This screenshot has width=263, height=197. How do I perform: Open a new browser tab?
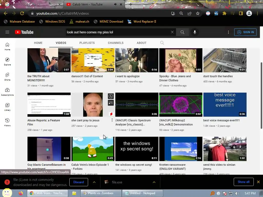[130, 4]
